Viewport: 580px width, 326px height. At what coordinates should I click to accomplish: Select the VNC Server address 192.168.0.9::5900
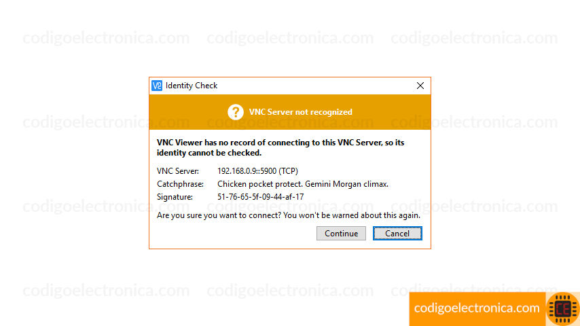point(257,171)
